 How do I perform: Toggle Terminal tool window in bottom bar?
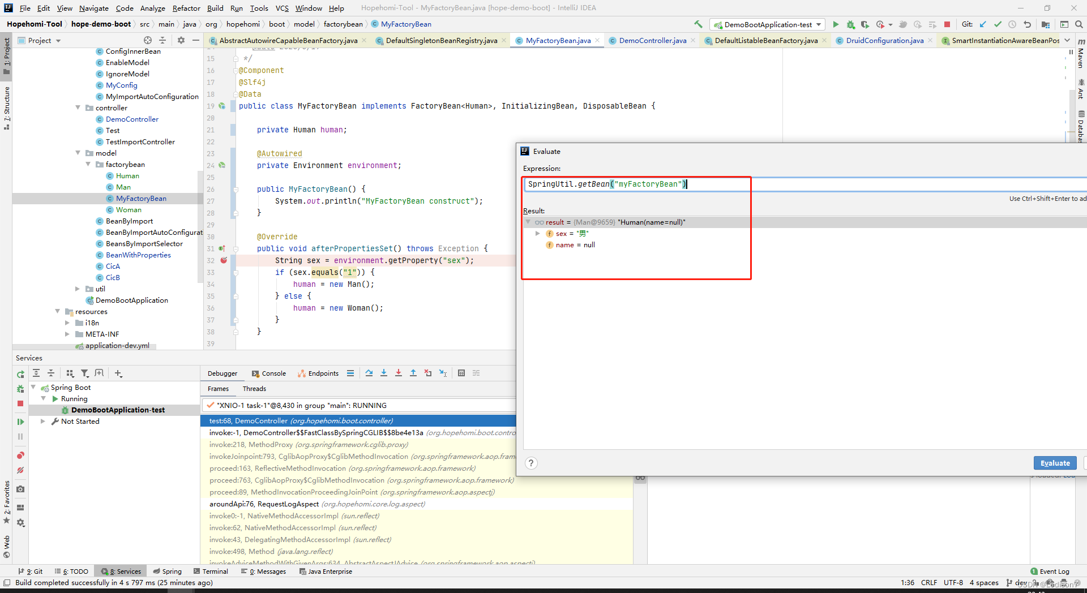pyautogui.click(x=211, y=571)
